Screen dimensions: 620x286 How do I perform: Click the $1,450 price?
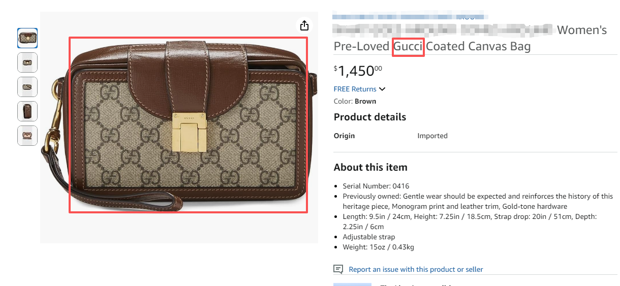tap(358, 71)
